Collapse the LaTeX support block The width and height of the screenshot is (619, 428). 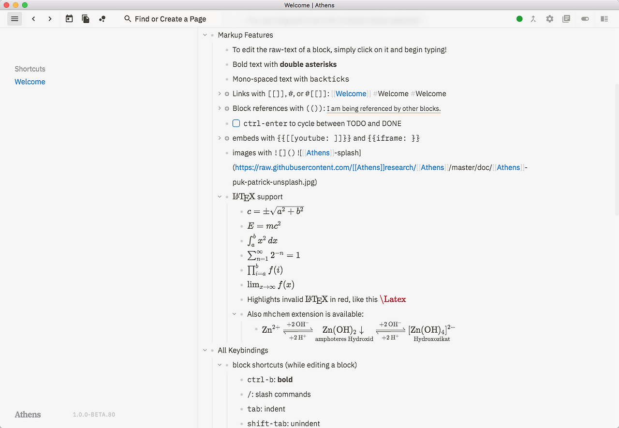coord(220,197)
